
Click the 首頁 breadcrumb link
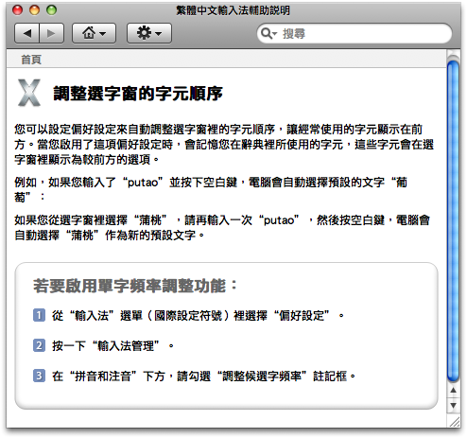click(31, 60)
